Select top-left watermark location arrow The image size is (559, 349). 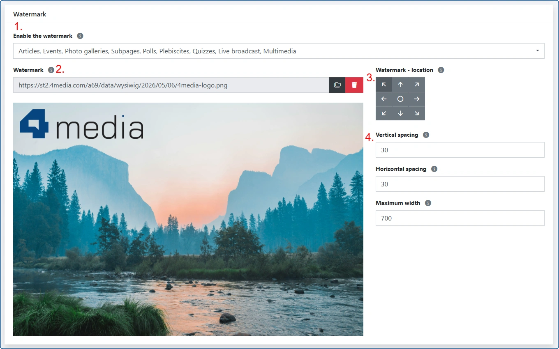[384, 85]
